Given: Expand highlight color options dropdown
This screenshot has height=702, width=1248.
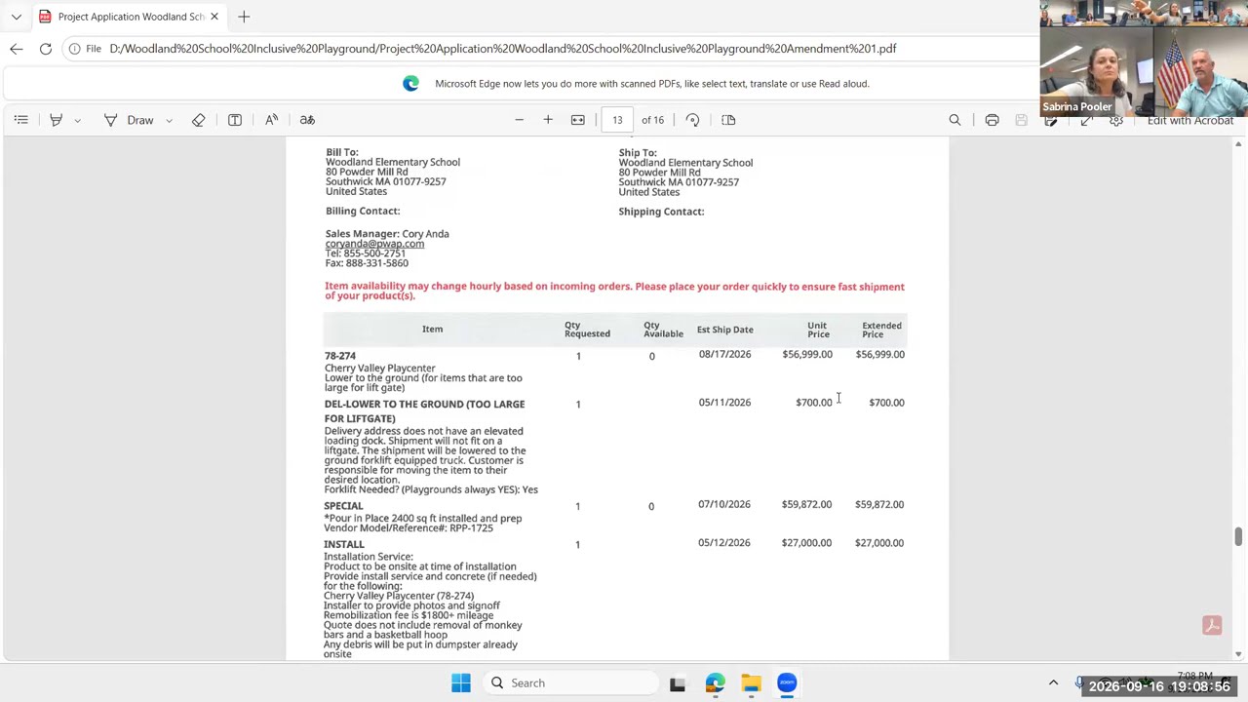Looking at the screenshot, I should pyautogui.click(x=77, y=120).
